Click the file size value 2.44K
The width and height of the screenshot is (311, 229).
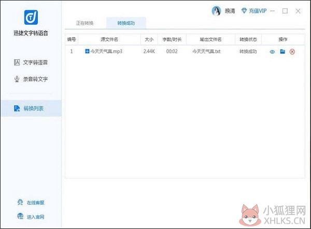[149, 51]
